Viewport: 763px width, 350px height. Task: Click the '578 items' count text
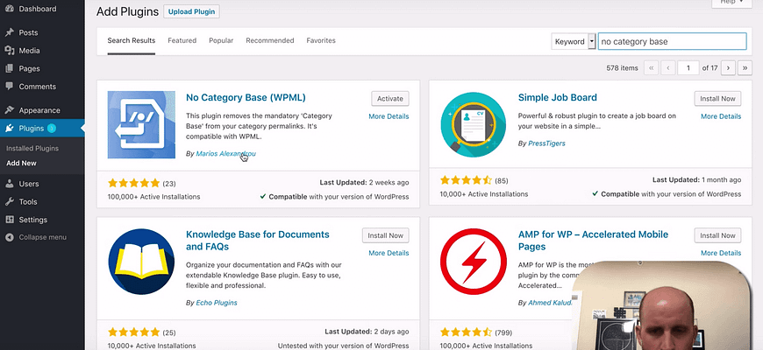click(x=622, y=68)
